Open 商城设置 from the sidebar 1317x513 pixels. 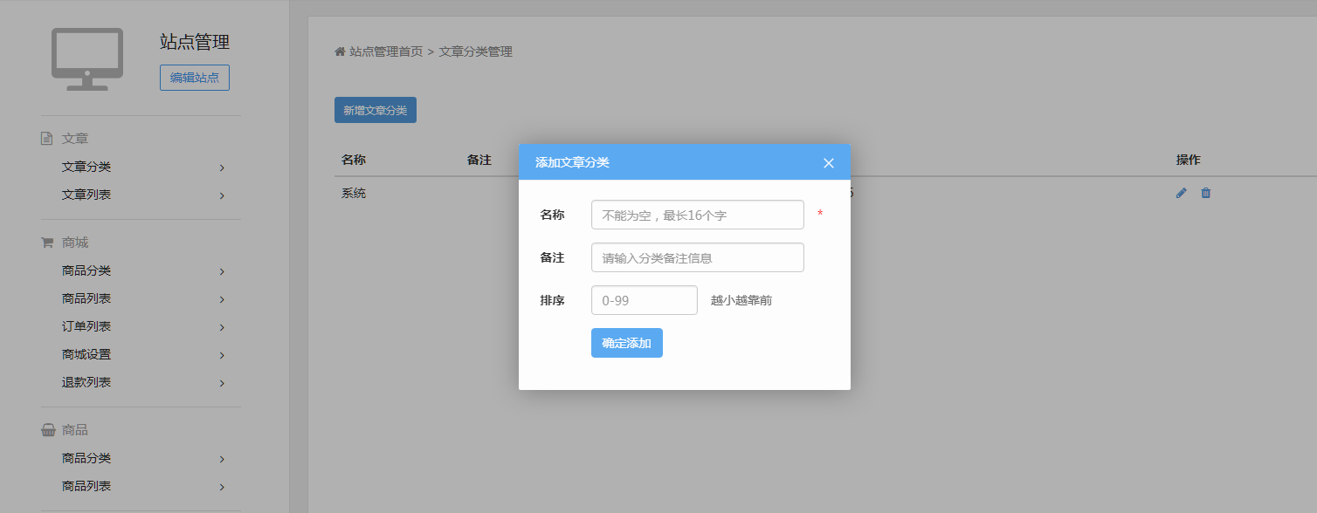click(85, 354)
